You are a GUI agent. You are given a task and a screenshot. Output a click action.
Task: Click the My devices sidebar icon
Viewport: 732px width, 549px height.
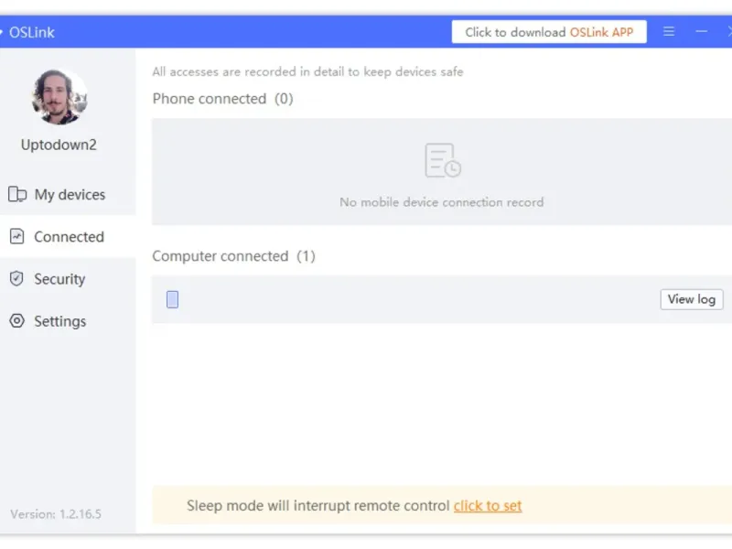(x=17, y=194)
